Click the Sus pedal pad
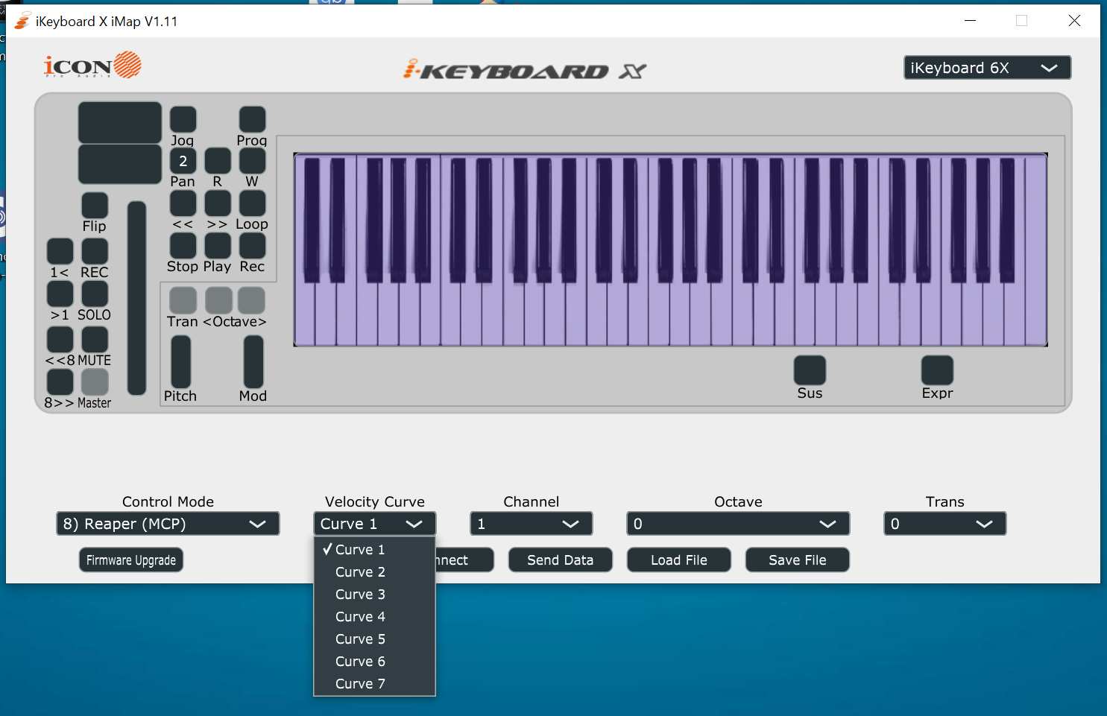The width and height of the screenshot is (1107, 716). [x=810, y=370]
